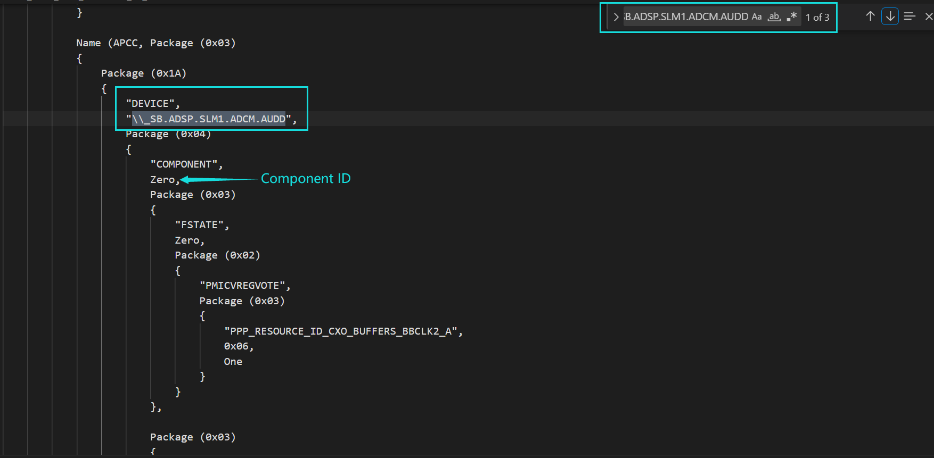Click the Name (APCC, Package (0x03) line

point(156,43)
